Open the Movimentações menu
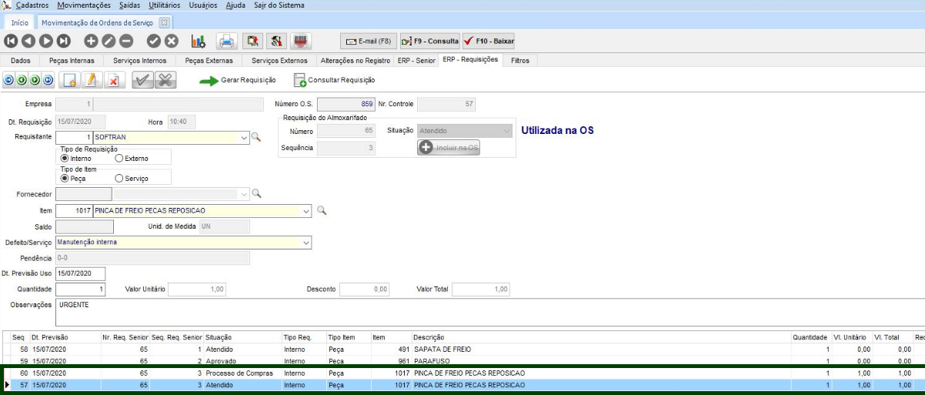 (84, 5)
